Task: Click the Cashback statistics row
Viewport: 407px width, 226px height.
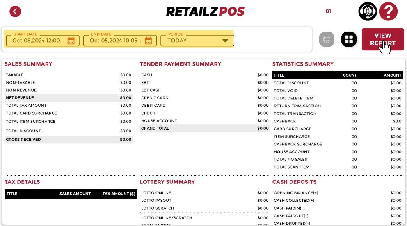Action: pyautogui.click(x=337, y=121)
